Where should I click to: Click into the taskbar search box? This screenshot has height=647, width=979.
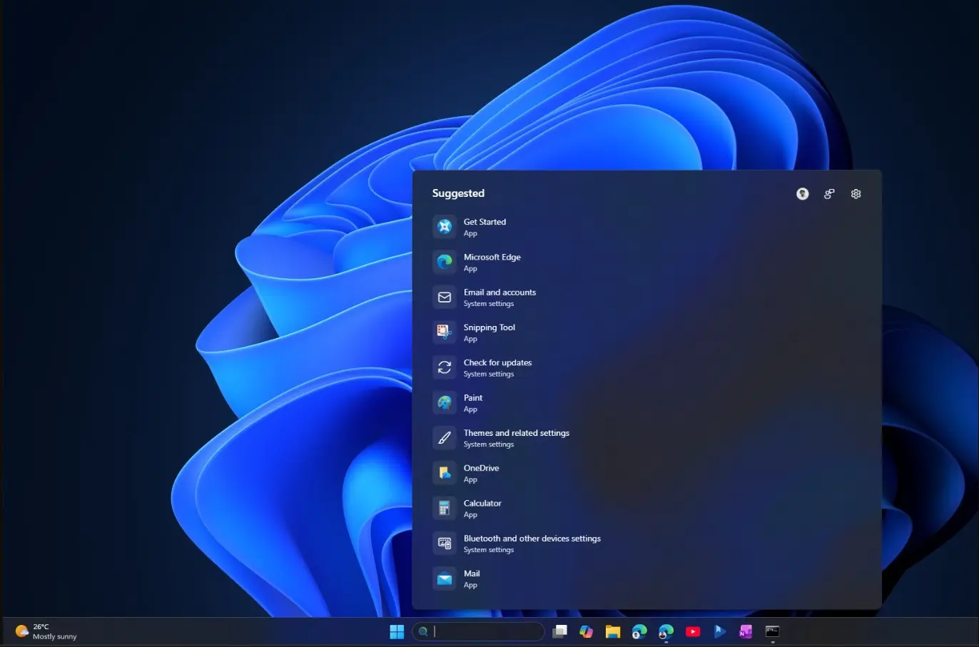[479, 631]
